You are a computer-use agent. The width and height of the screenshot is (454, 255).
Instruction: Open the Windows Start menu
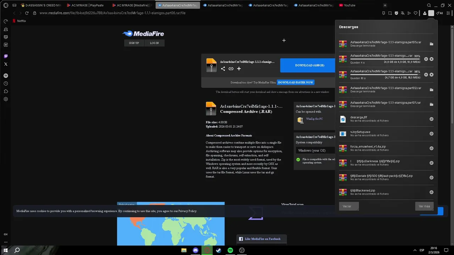point(6,250)
